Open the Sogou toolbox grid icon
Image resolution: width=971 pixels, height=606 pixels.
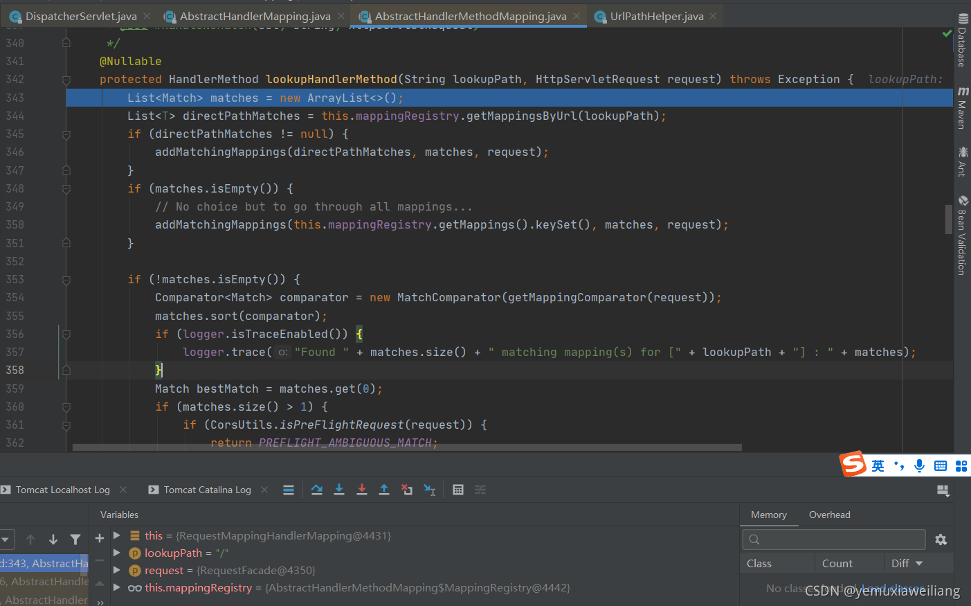(x=961, y=465)
